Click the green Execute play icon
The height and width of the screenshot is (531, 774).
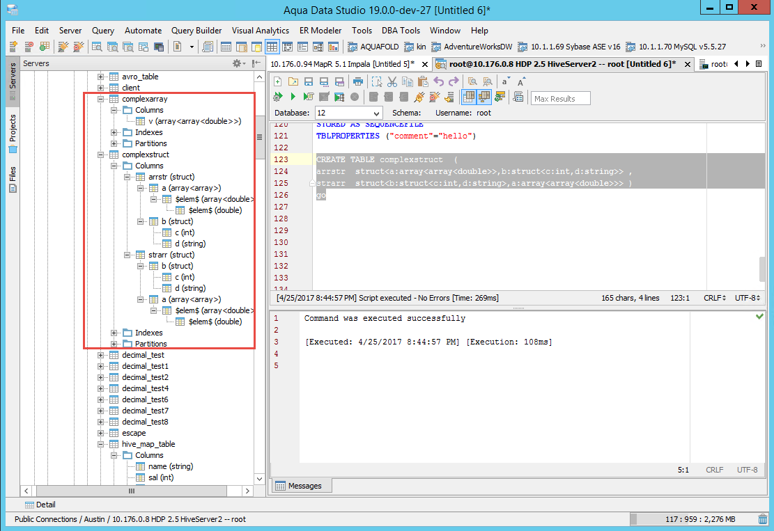point(293,97)
